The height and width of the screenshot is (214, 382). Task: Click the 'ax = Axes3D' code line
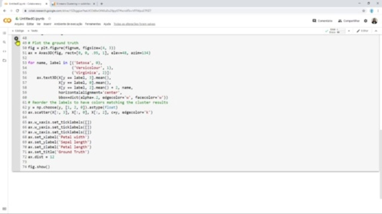pos(89,53)
